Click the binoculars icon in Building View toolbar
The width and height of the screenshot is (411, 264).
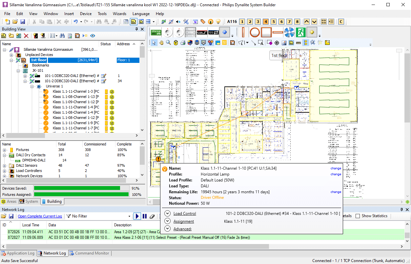point(62,36)
